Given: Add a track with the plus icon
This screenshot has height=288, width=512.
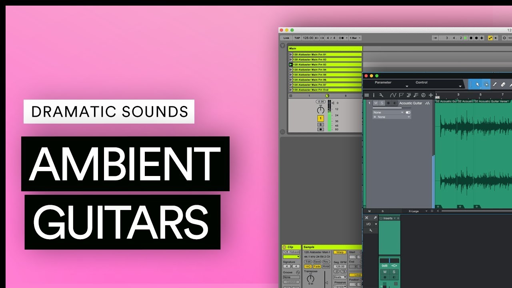Looking at the screenshot, I should (431, 95).
